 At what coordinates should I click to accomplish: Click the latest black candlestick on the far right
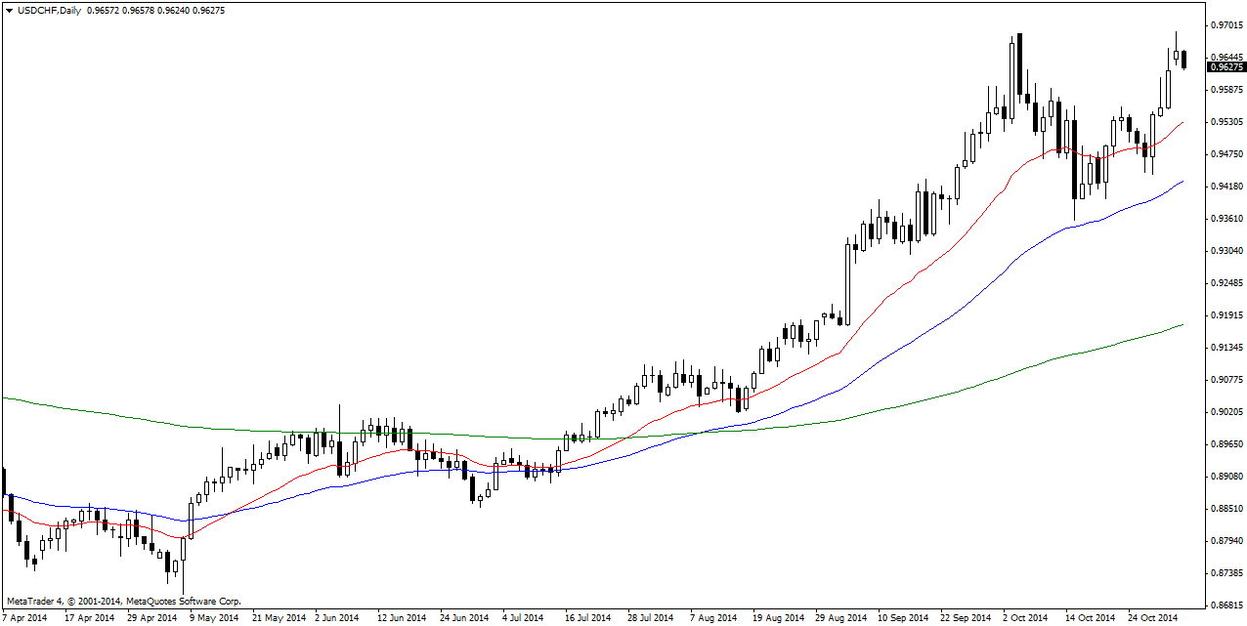[1184, 60]
